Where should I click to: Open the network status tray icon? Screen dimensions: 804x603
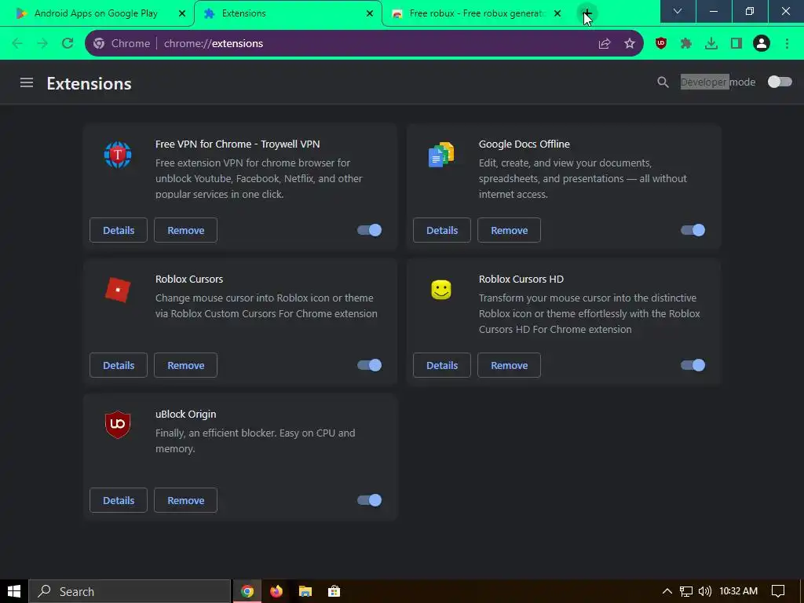pos(686,591)
